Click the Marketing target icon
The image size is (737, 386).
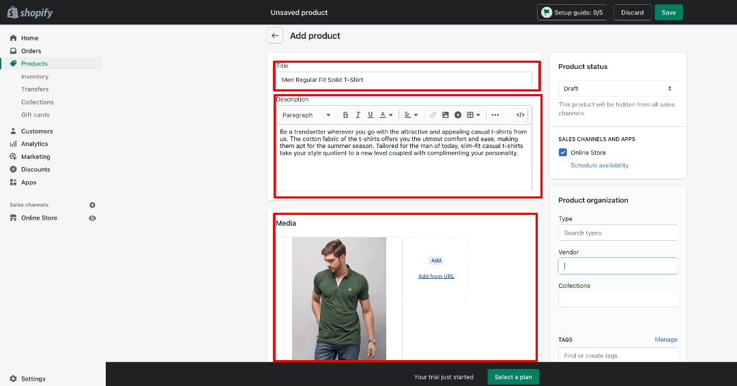(x=13, y=156)
